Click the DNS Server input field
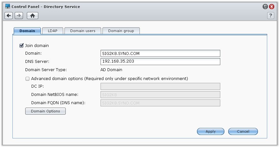 click(160, 62)
